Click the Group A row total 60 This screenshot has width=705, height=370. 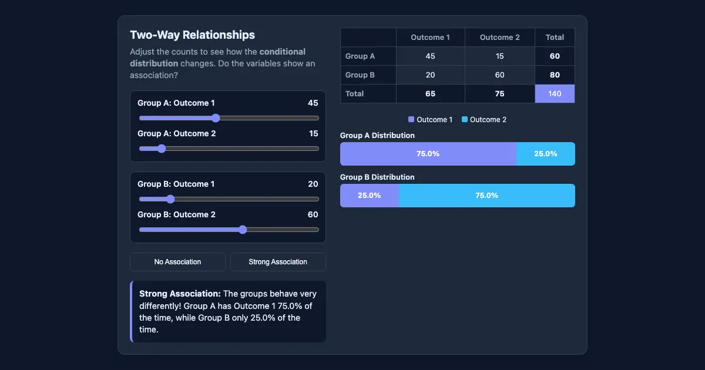[555, 56]
